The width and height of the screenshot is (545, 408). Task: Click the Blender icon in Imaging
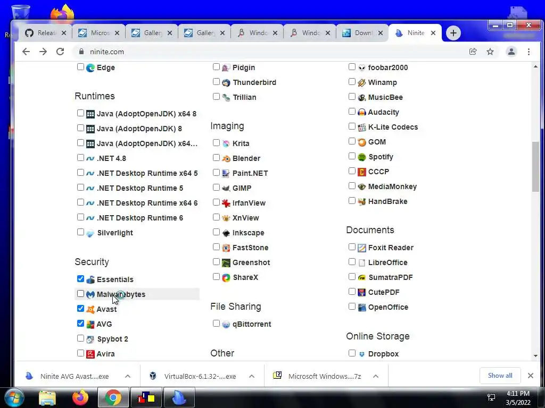pos(226,158)
